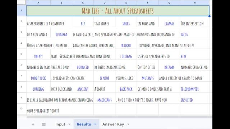Select row 9 header

pyautogui.click(x=22, y=98)
